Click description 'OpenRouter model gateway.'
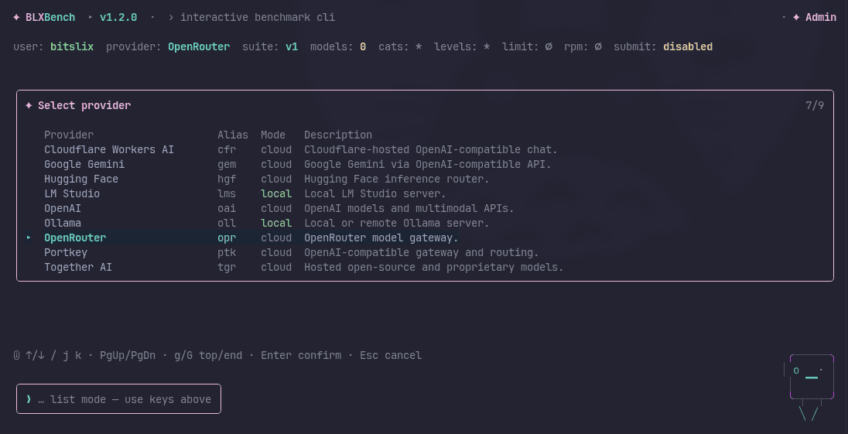This screenshot has width=848, height=434. point(381,238)
